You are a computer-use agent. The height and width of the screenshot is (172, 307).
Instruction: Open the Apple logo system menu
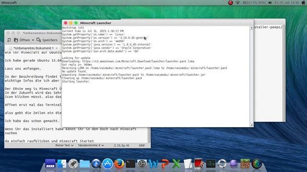304,2
